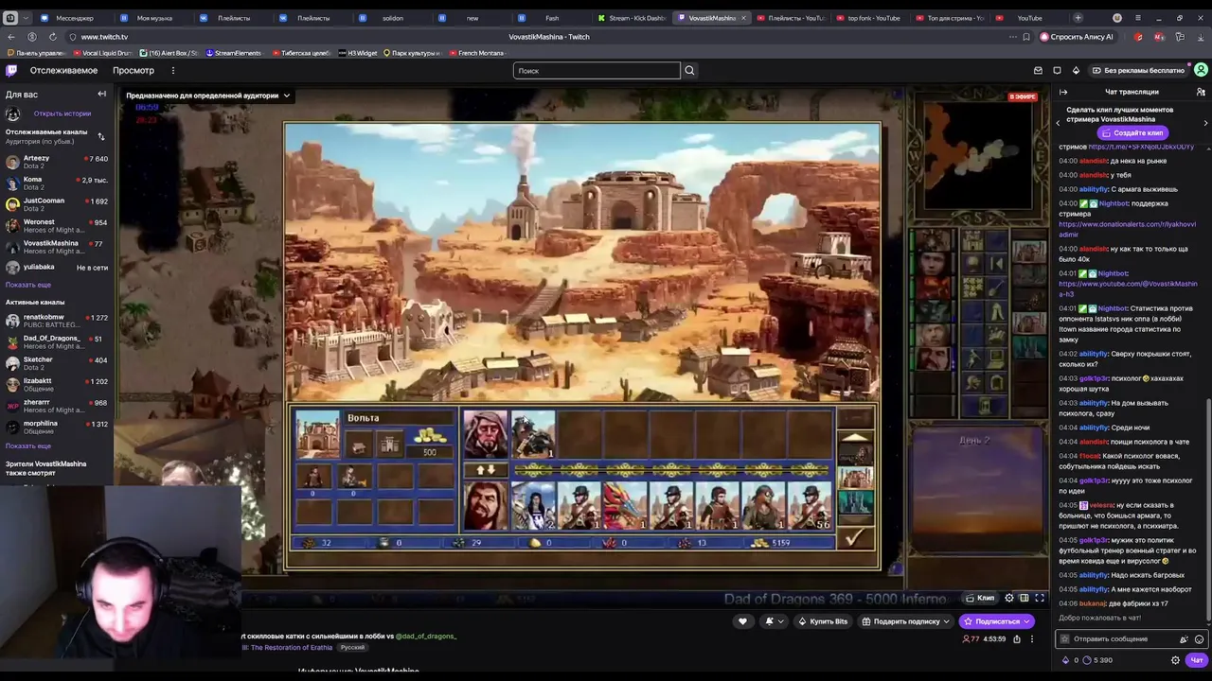Click the Открыть истории link

click(62, 113)
